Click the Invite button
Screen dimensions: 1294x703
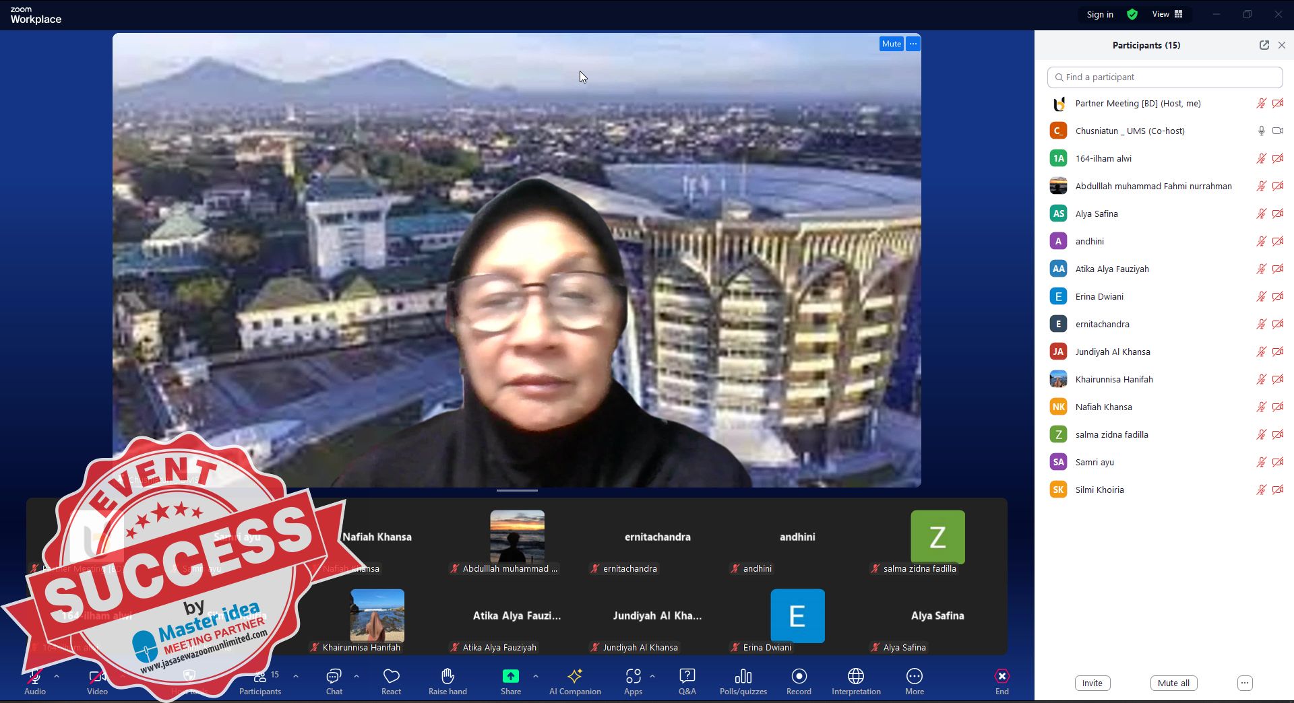[1092, 683]
